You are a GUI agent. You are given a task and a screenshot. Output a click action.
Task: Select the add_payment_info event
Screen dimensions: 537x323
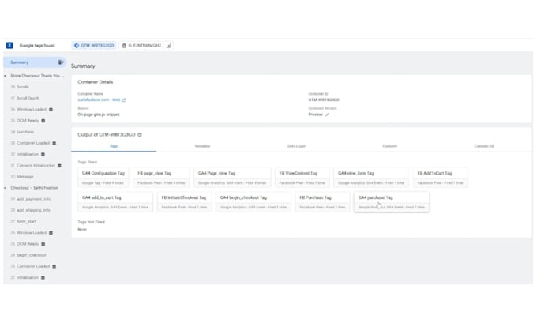click(x=33, y=199)
